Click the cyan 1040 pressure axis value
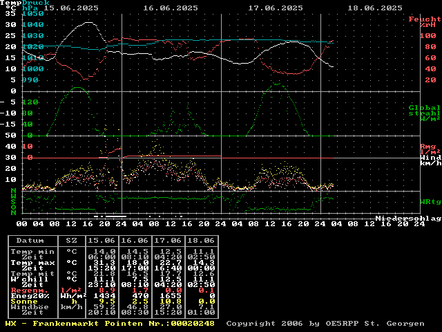Viewport: 442px width, 332px height. click(x=33, y=25)
